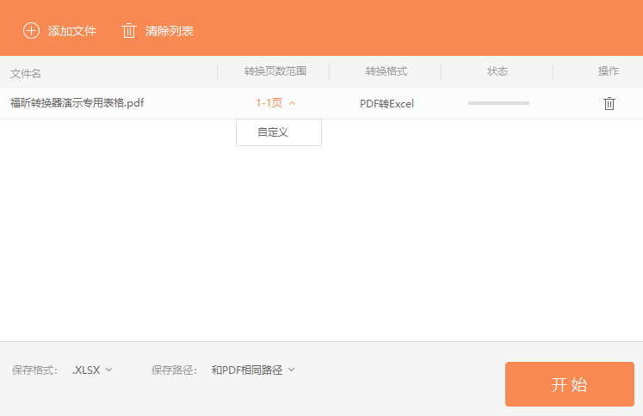Click the 转换页数范围 column header
The width and height of the screenshot is (643, 416).
click(275, 71)
